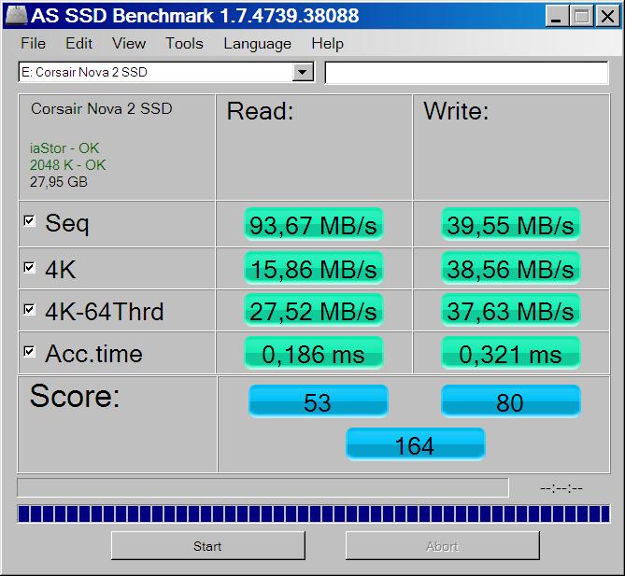Click the Write: column header

tap(456, 111)
